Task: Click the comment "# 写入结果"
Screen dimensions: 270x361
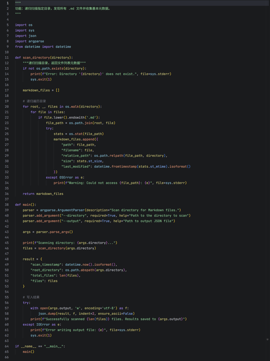Action: coord(31,297)
